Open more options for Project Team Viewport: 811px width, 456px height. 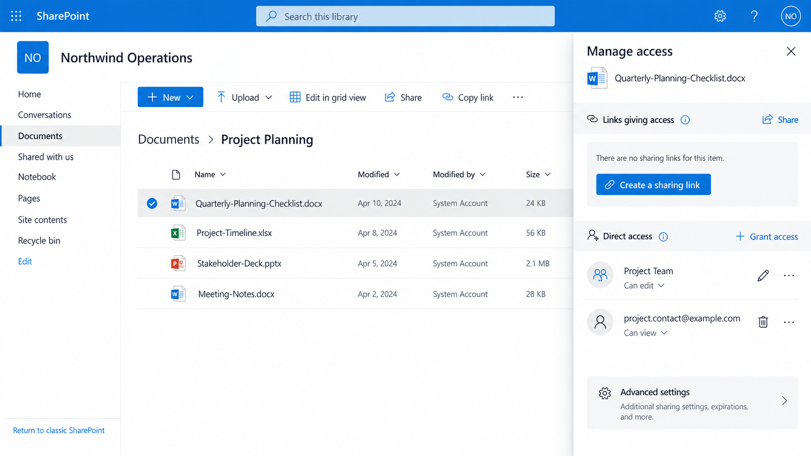(789, 276)
